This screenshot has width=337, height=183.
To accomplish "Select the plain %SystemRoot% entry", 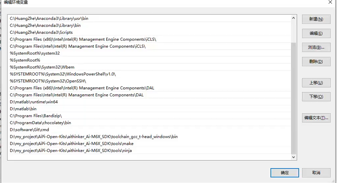I will click(x=149, y=60).
